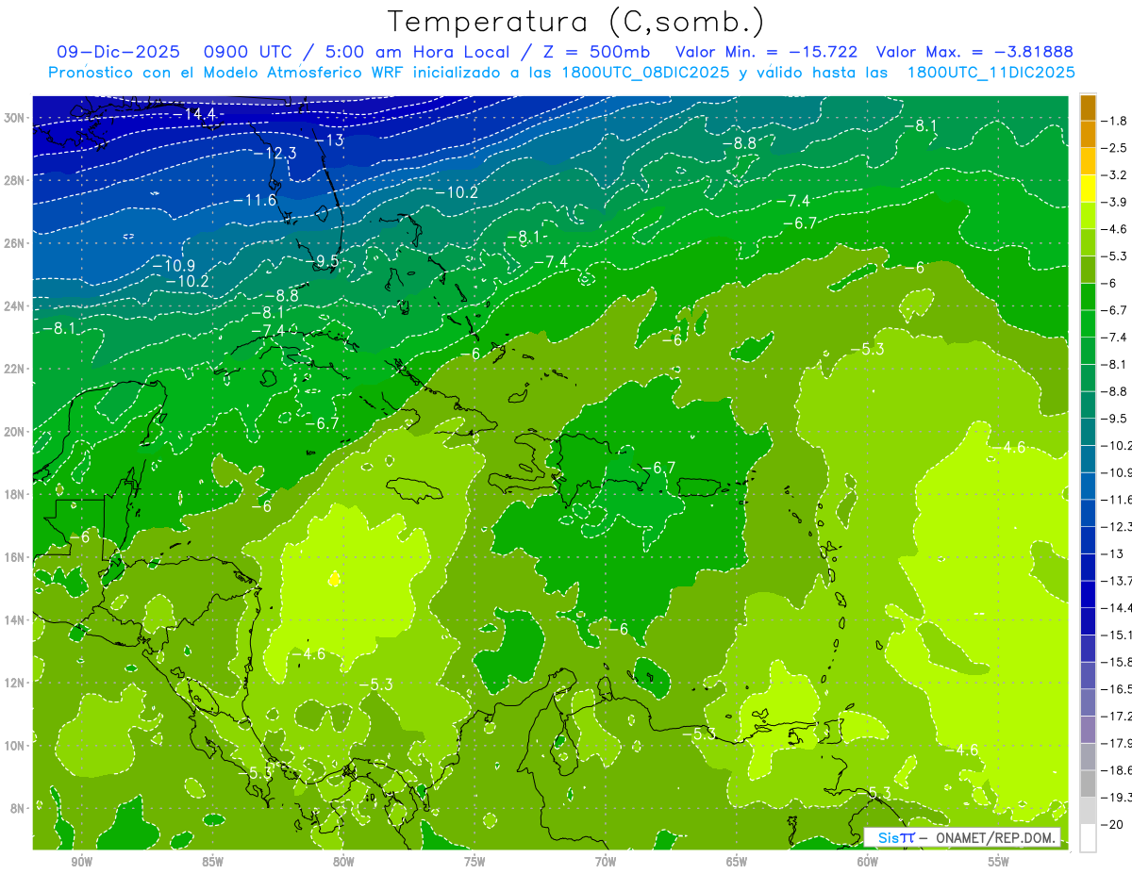Click the orange swatch between -1.8 and -2.5

[1088, 135]
